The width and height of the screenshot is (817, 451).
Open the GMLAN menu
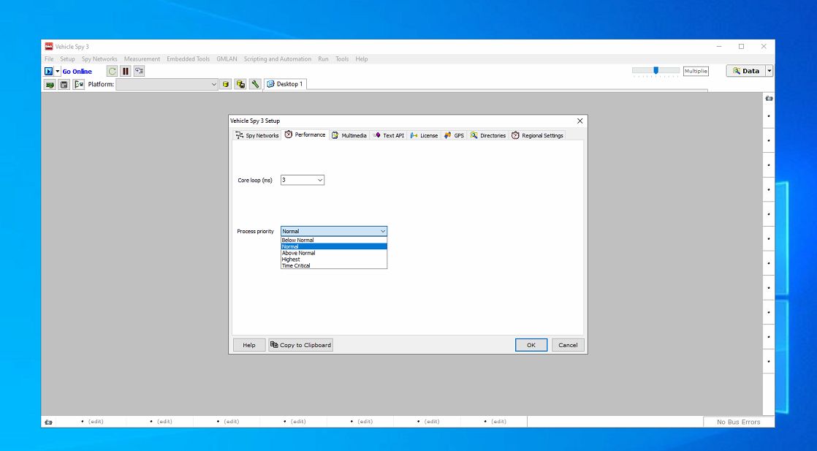tap(227, 59)
